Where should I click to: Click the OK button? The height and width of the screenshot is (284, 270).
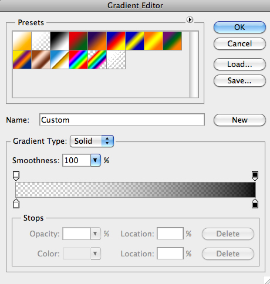click(x=239, y=27)
